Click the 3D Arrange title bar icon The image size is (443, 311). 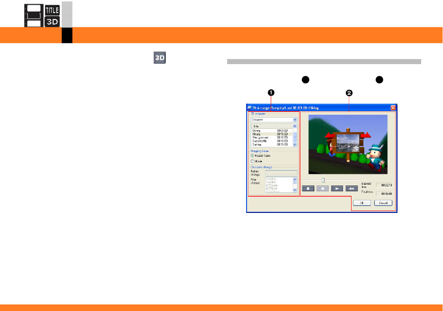[x=249, y=108]
